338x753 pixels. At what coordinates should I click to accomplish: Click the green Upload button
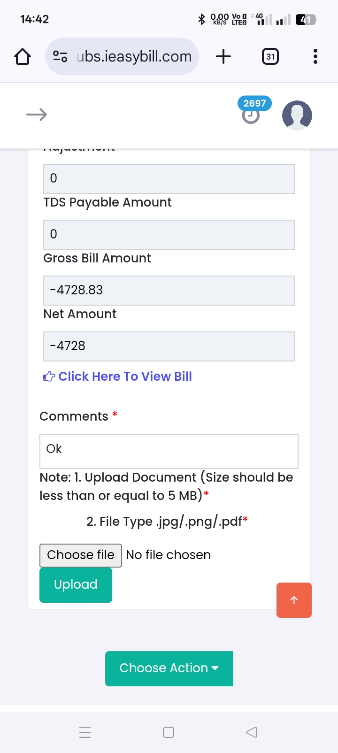click(x=76, y=585)
